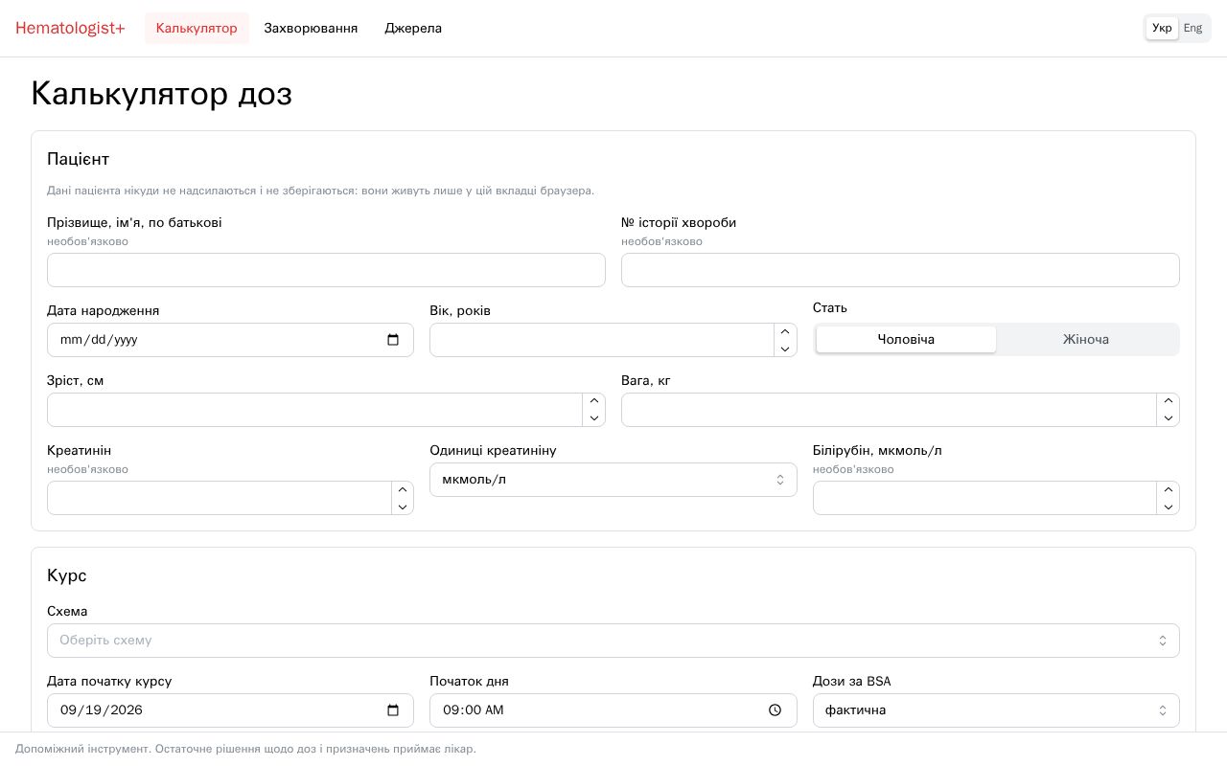Increase Вага, кг using the up arrow
Viewport: 1227px width, 766px height.
pos(1168,401)
